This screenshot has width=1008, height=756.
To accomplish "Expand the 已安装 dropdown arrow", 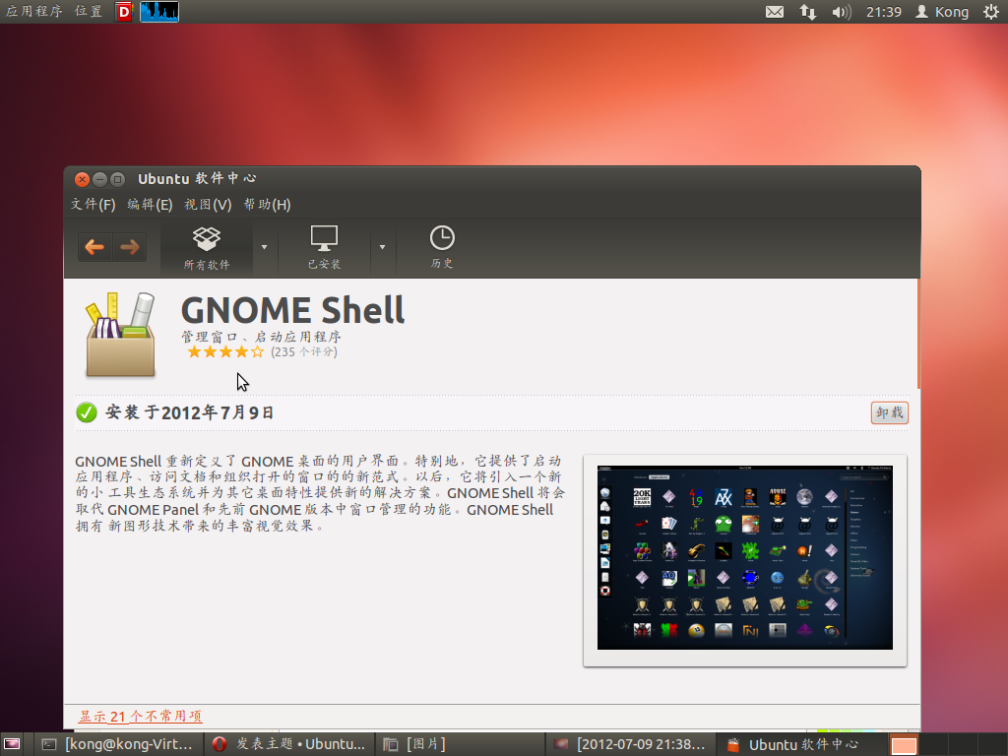I will coord(383,247).
